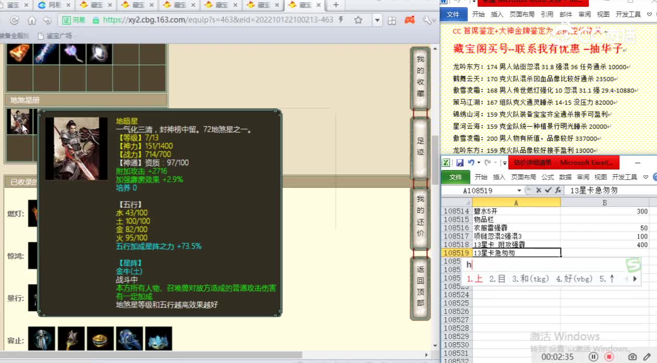Screen dimensions: 657x363
Task: Open Word 邮件 ribbon tab
Action: point(566,15)
